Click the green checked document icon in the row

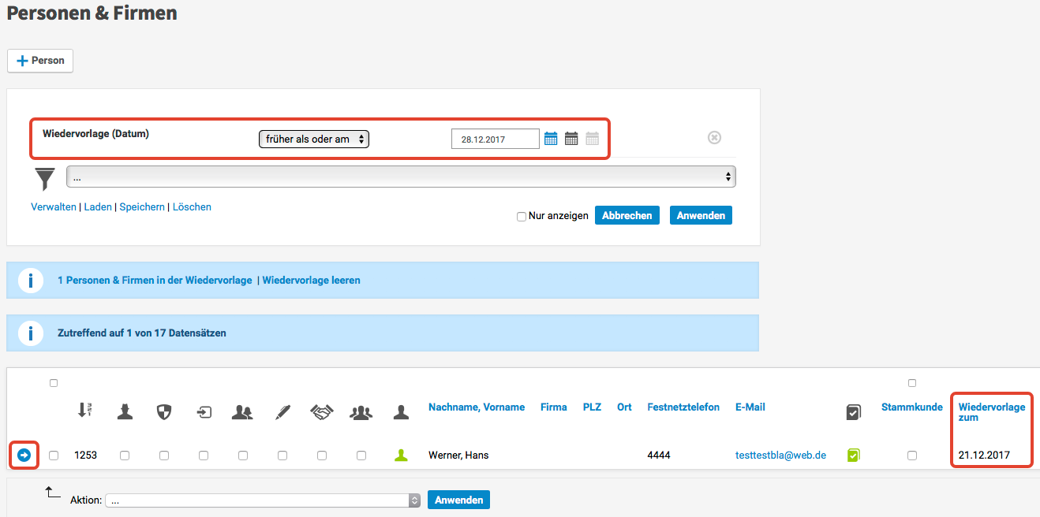coord(853,455)
